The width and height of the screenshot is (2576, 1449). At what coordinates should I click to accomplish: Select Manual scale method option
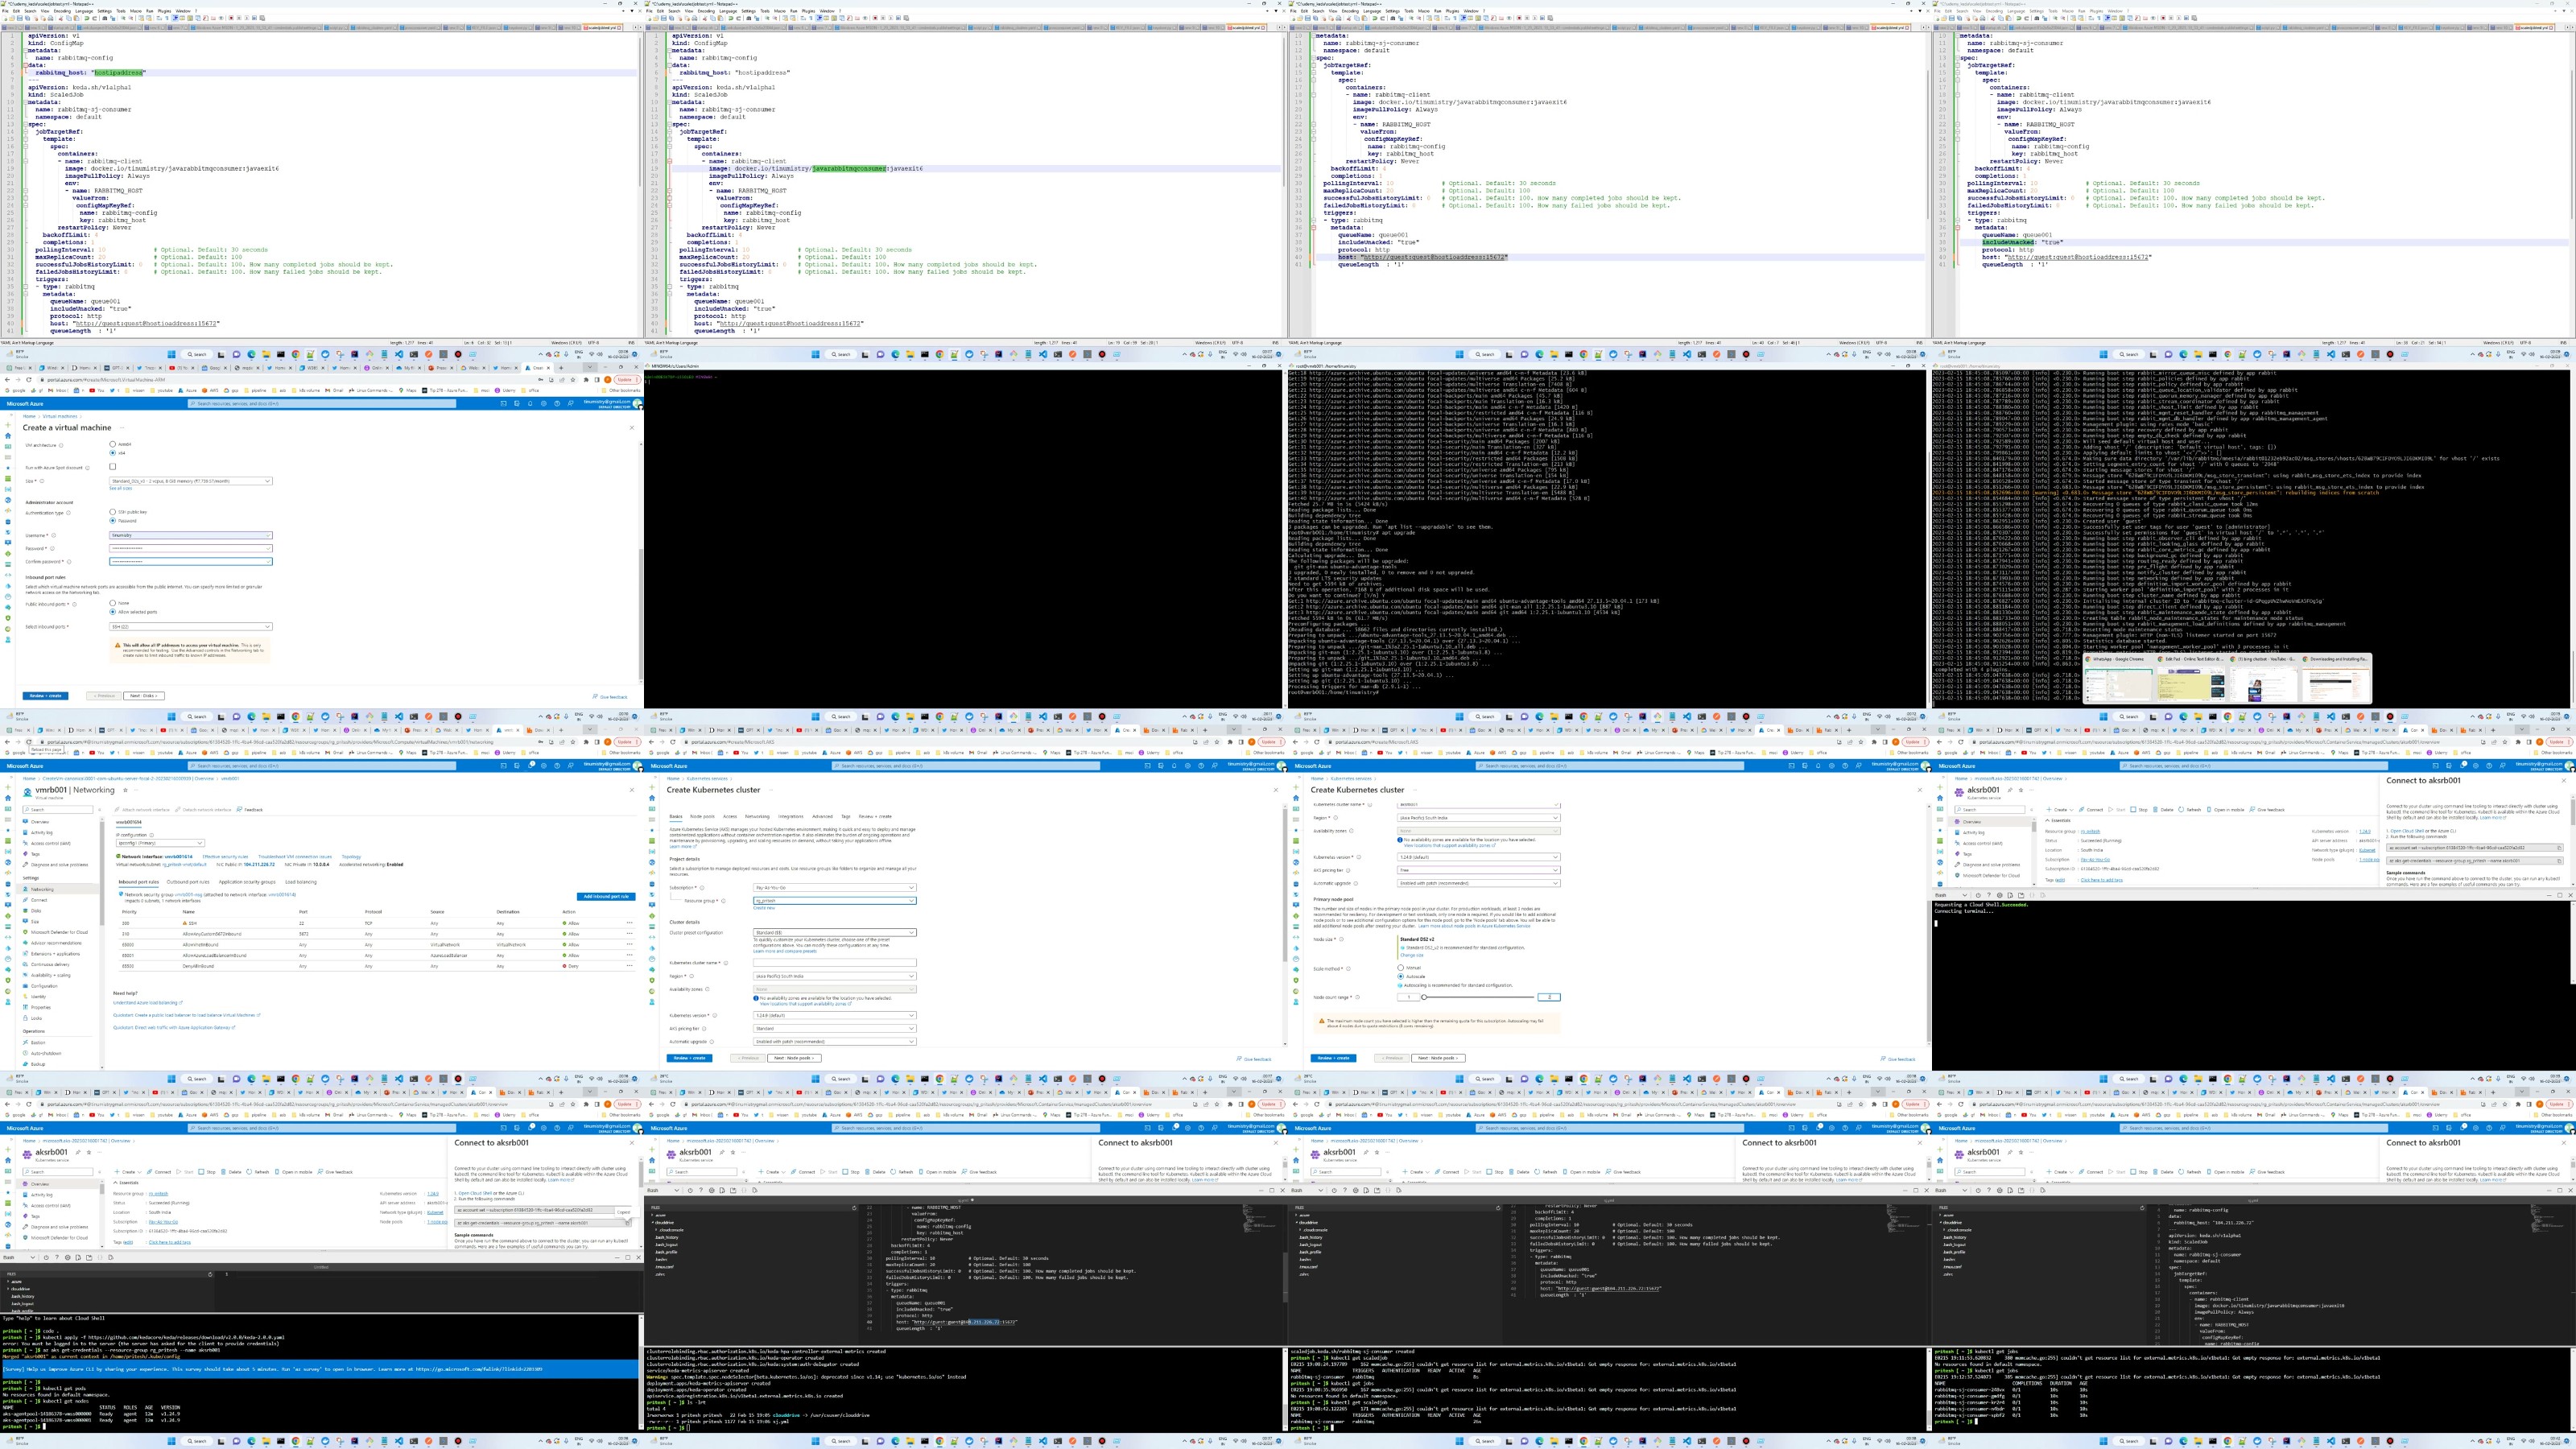coord(1401,967)
